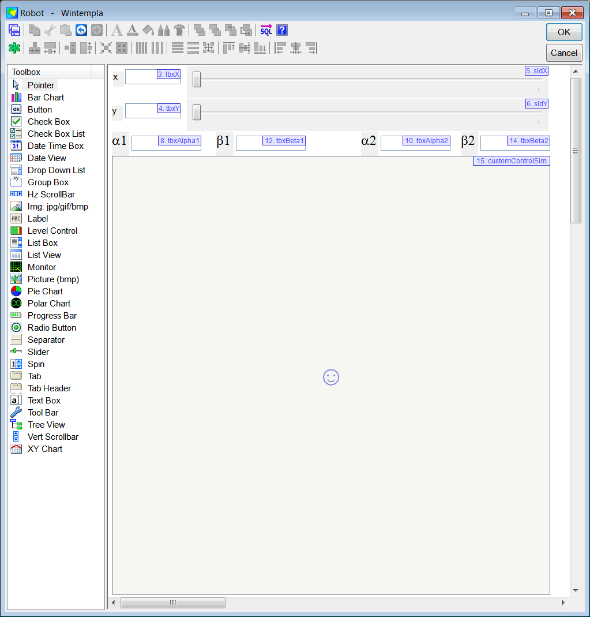Viewport: 590px width, 617px height.
Task: Click the tbxY text box
Action: 153,111
